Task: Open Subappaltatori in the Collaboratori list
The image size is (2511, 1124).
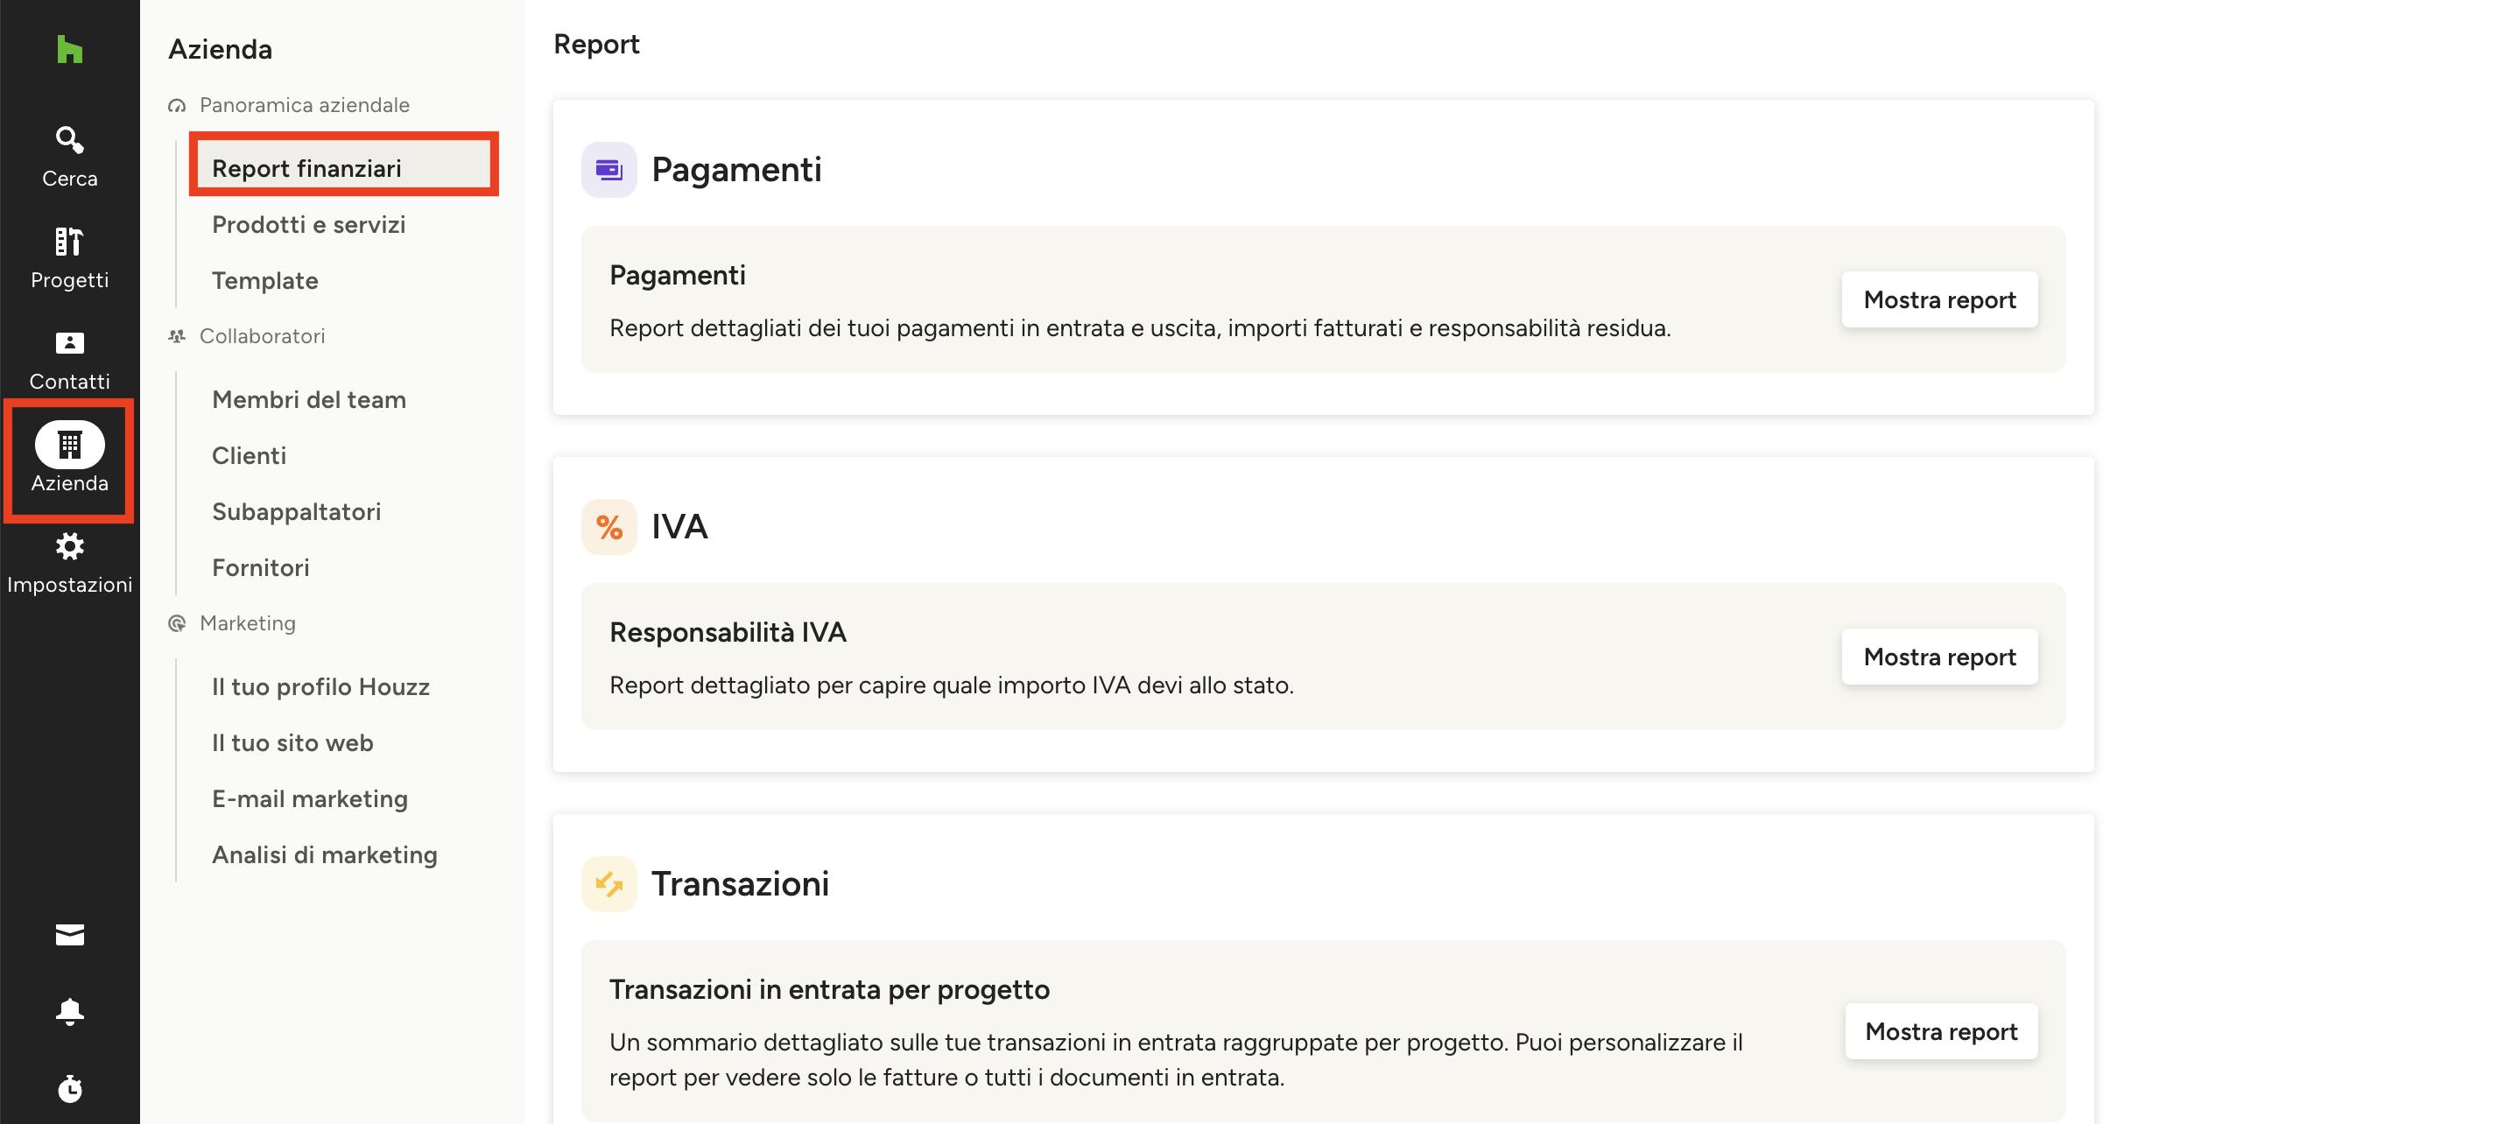Action: click(x=296, y=512)
